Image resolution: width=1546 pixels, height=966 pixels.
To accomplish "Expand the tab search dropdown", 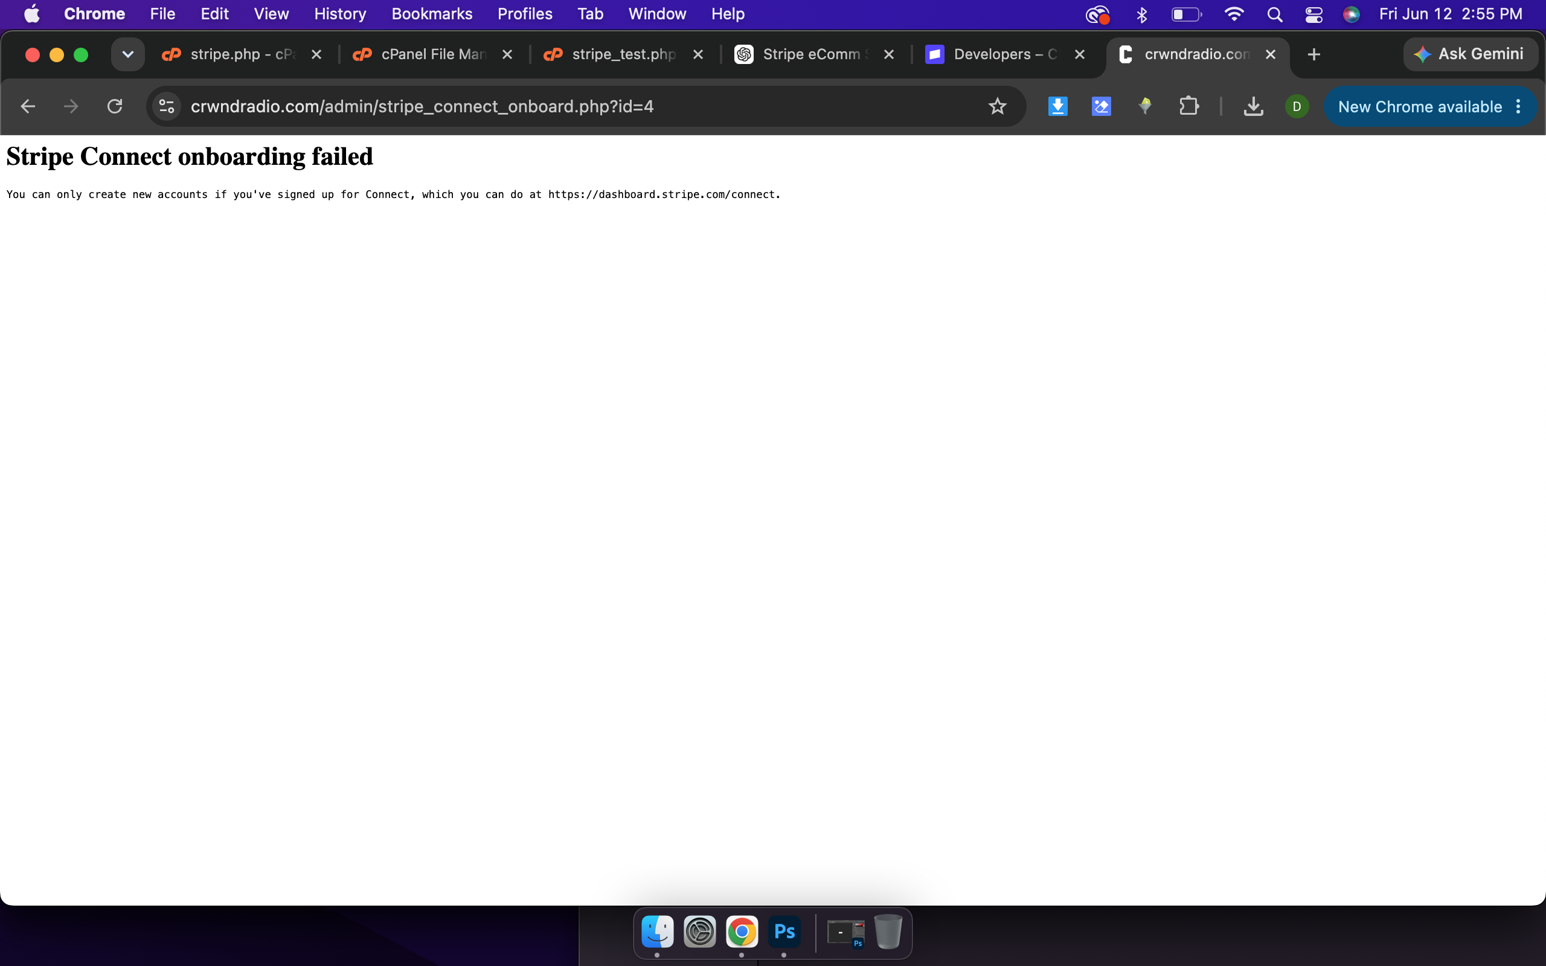I will (128, 55).
